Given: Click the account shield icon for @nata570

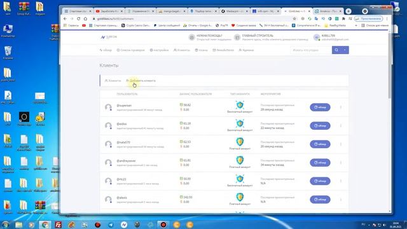Looking at the screenshot, I should coord(240,142).
